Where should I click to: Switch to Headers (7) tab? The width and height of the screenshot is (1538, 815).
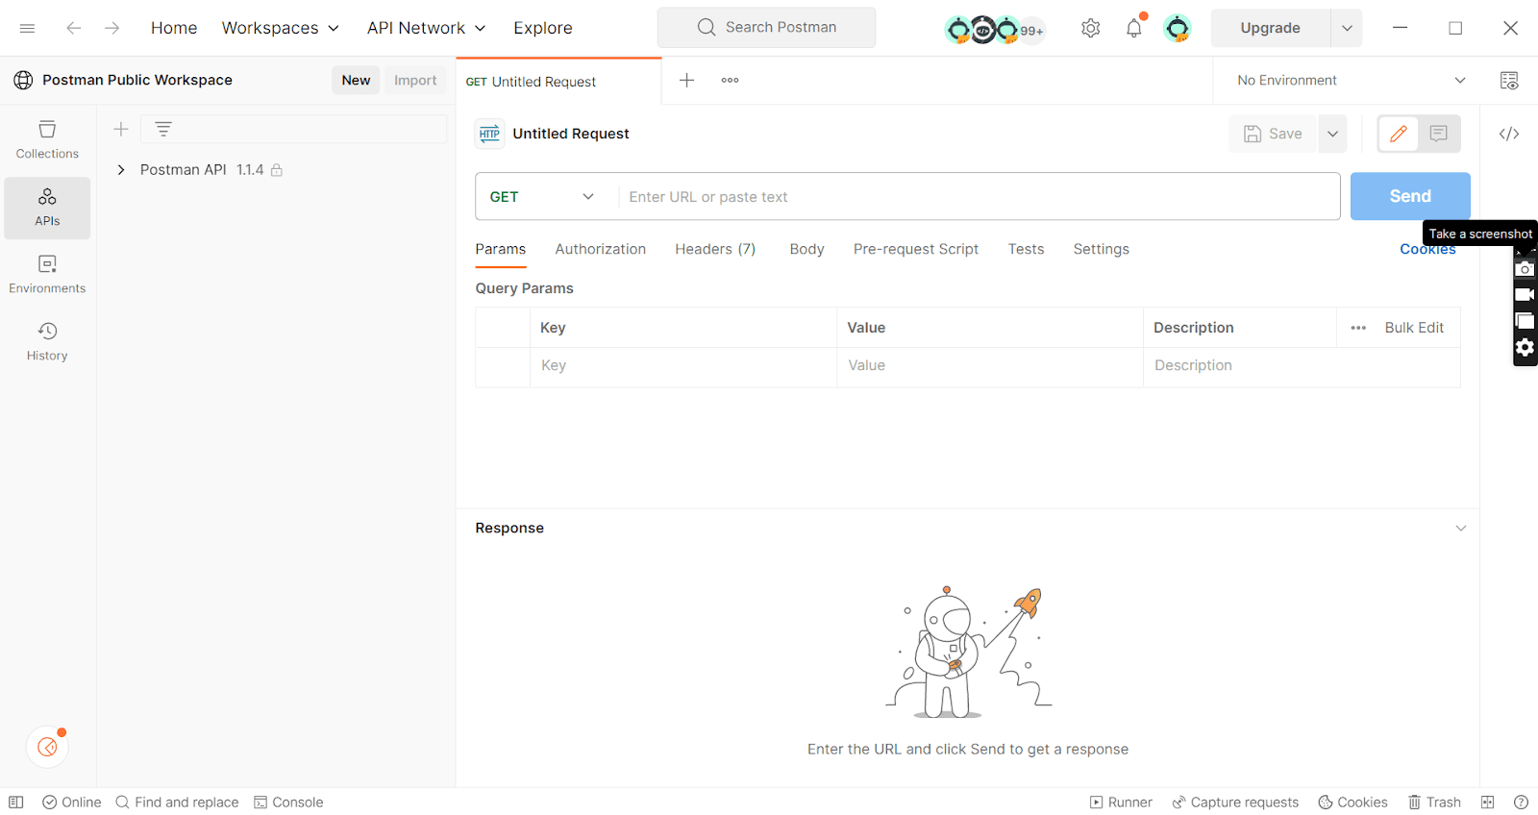(x=715, y=249)
